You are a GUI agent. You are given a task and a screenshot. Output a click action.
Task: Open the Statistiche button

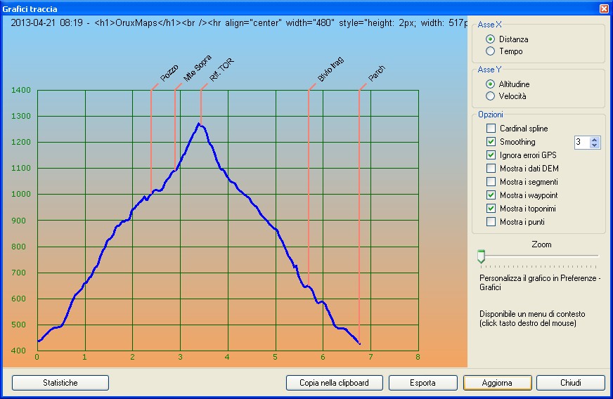click(60, 383)
